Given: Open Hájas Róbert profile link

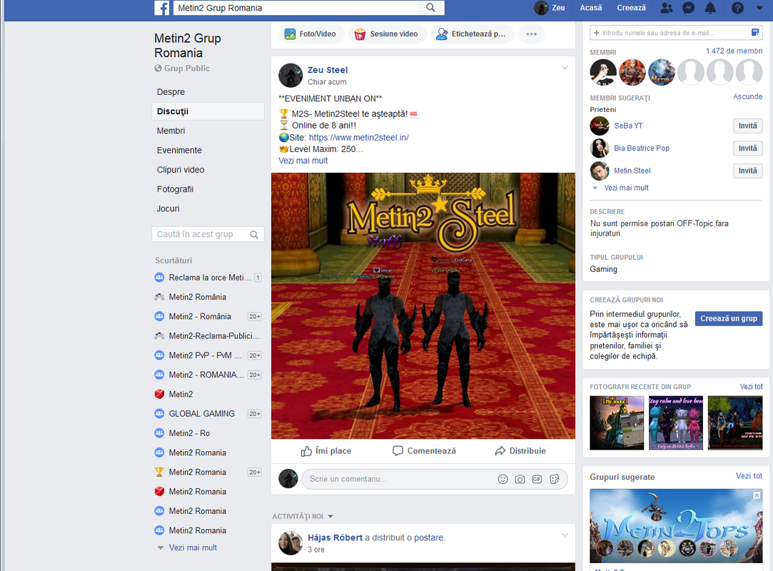Looking at the screenshot, I should click(x=335, y=537).
